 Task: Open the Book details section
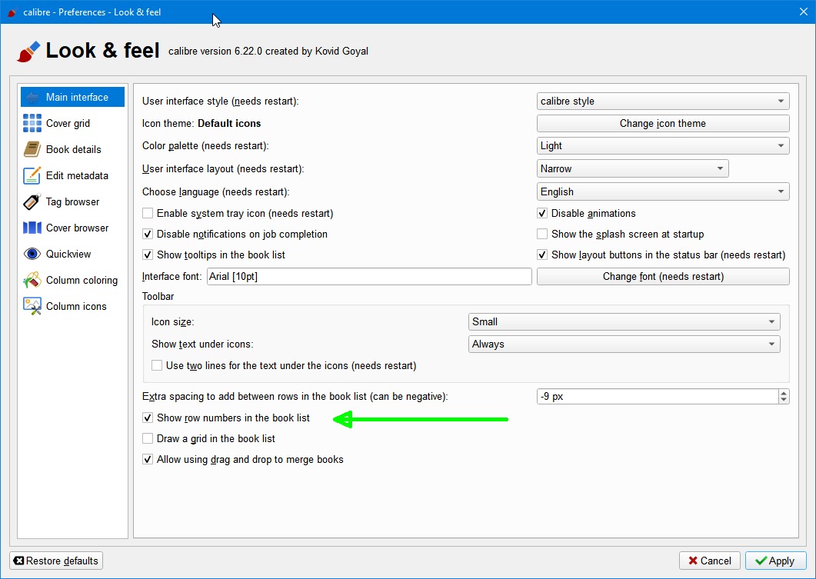pos(72,149)
